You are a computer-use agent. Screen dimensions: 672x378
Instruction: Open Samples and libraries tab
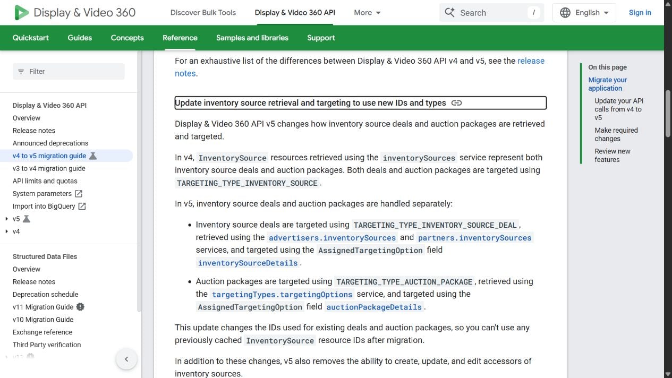[252, 38]
